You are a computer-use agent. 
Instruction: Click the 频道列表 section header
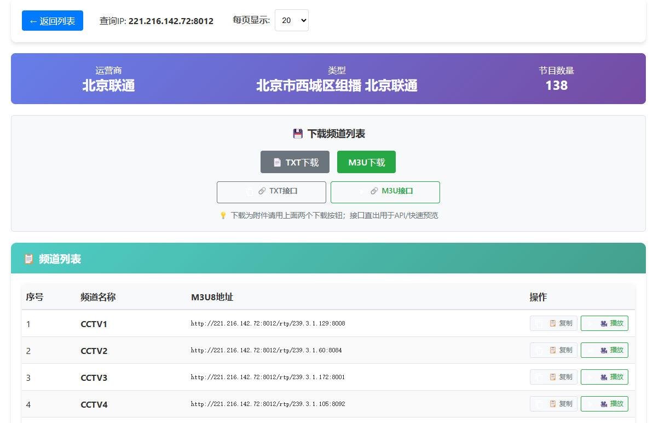click(x=60, y=259)
